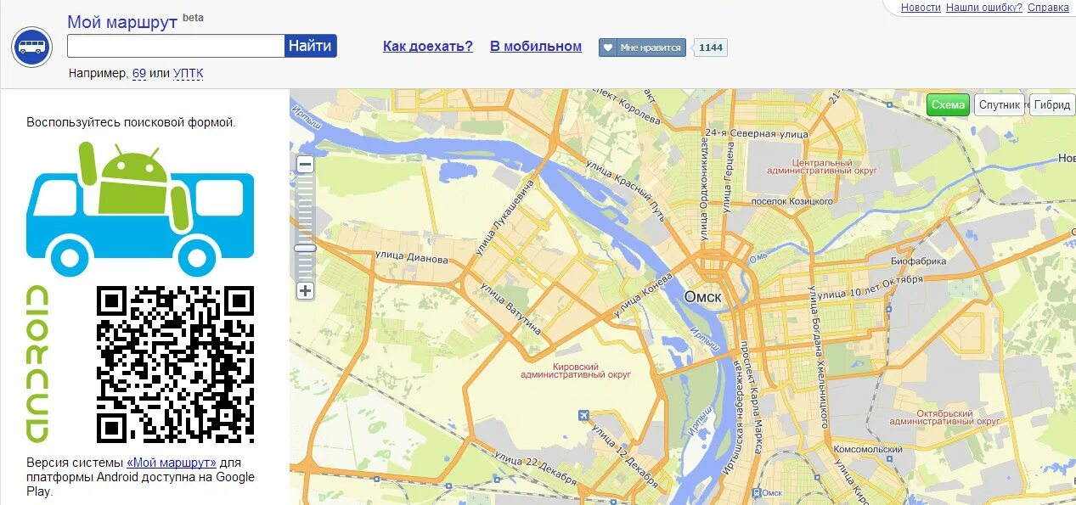The height and width of the screenshot is (505, 1076).
Task: Click the Найти search button
Action: point(310,46)
